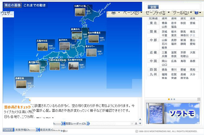This screenshot has width=204, height=135.
Task: Click the 京都 prefecture link
Action: 183,52
